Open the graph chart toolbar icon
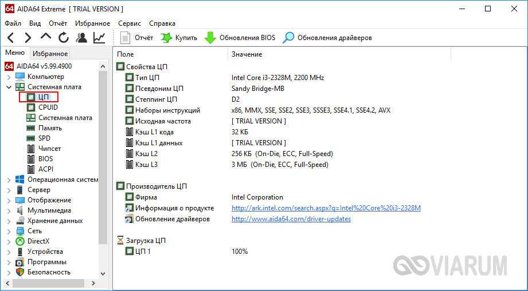This screenshot has width=528, height=291. click(99, 38)
